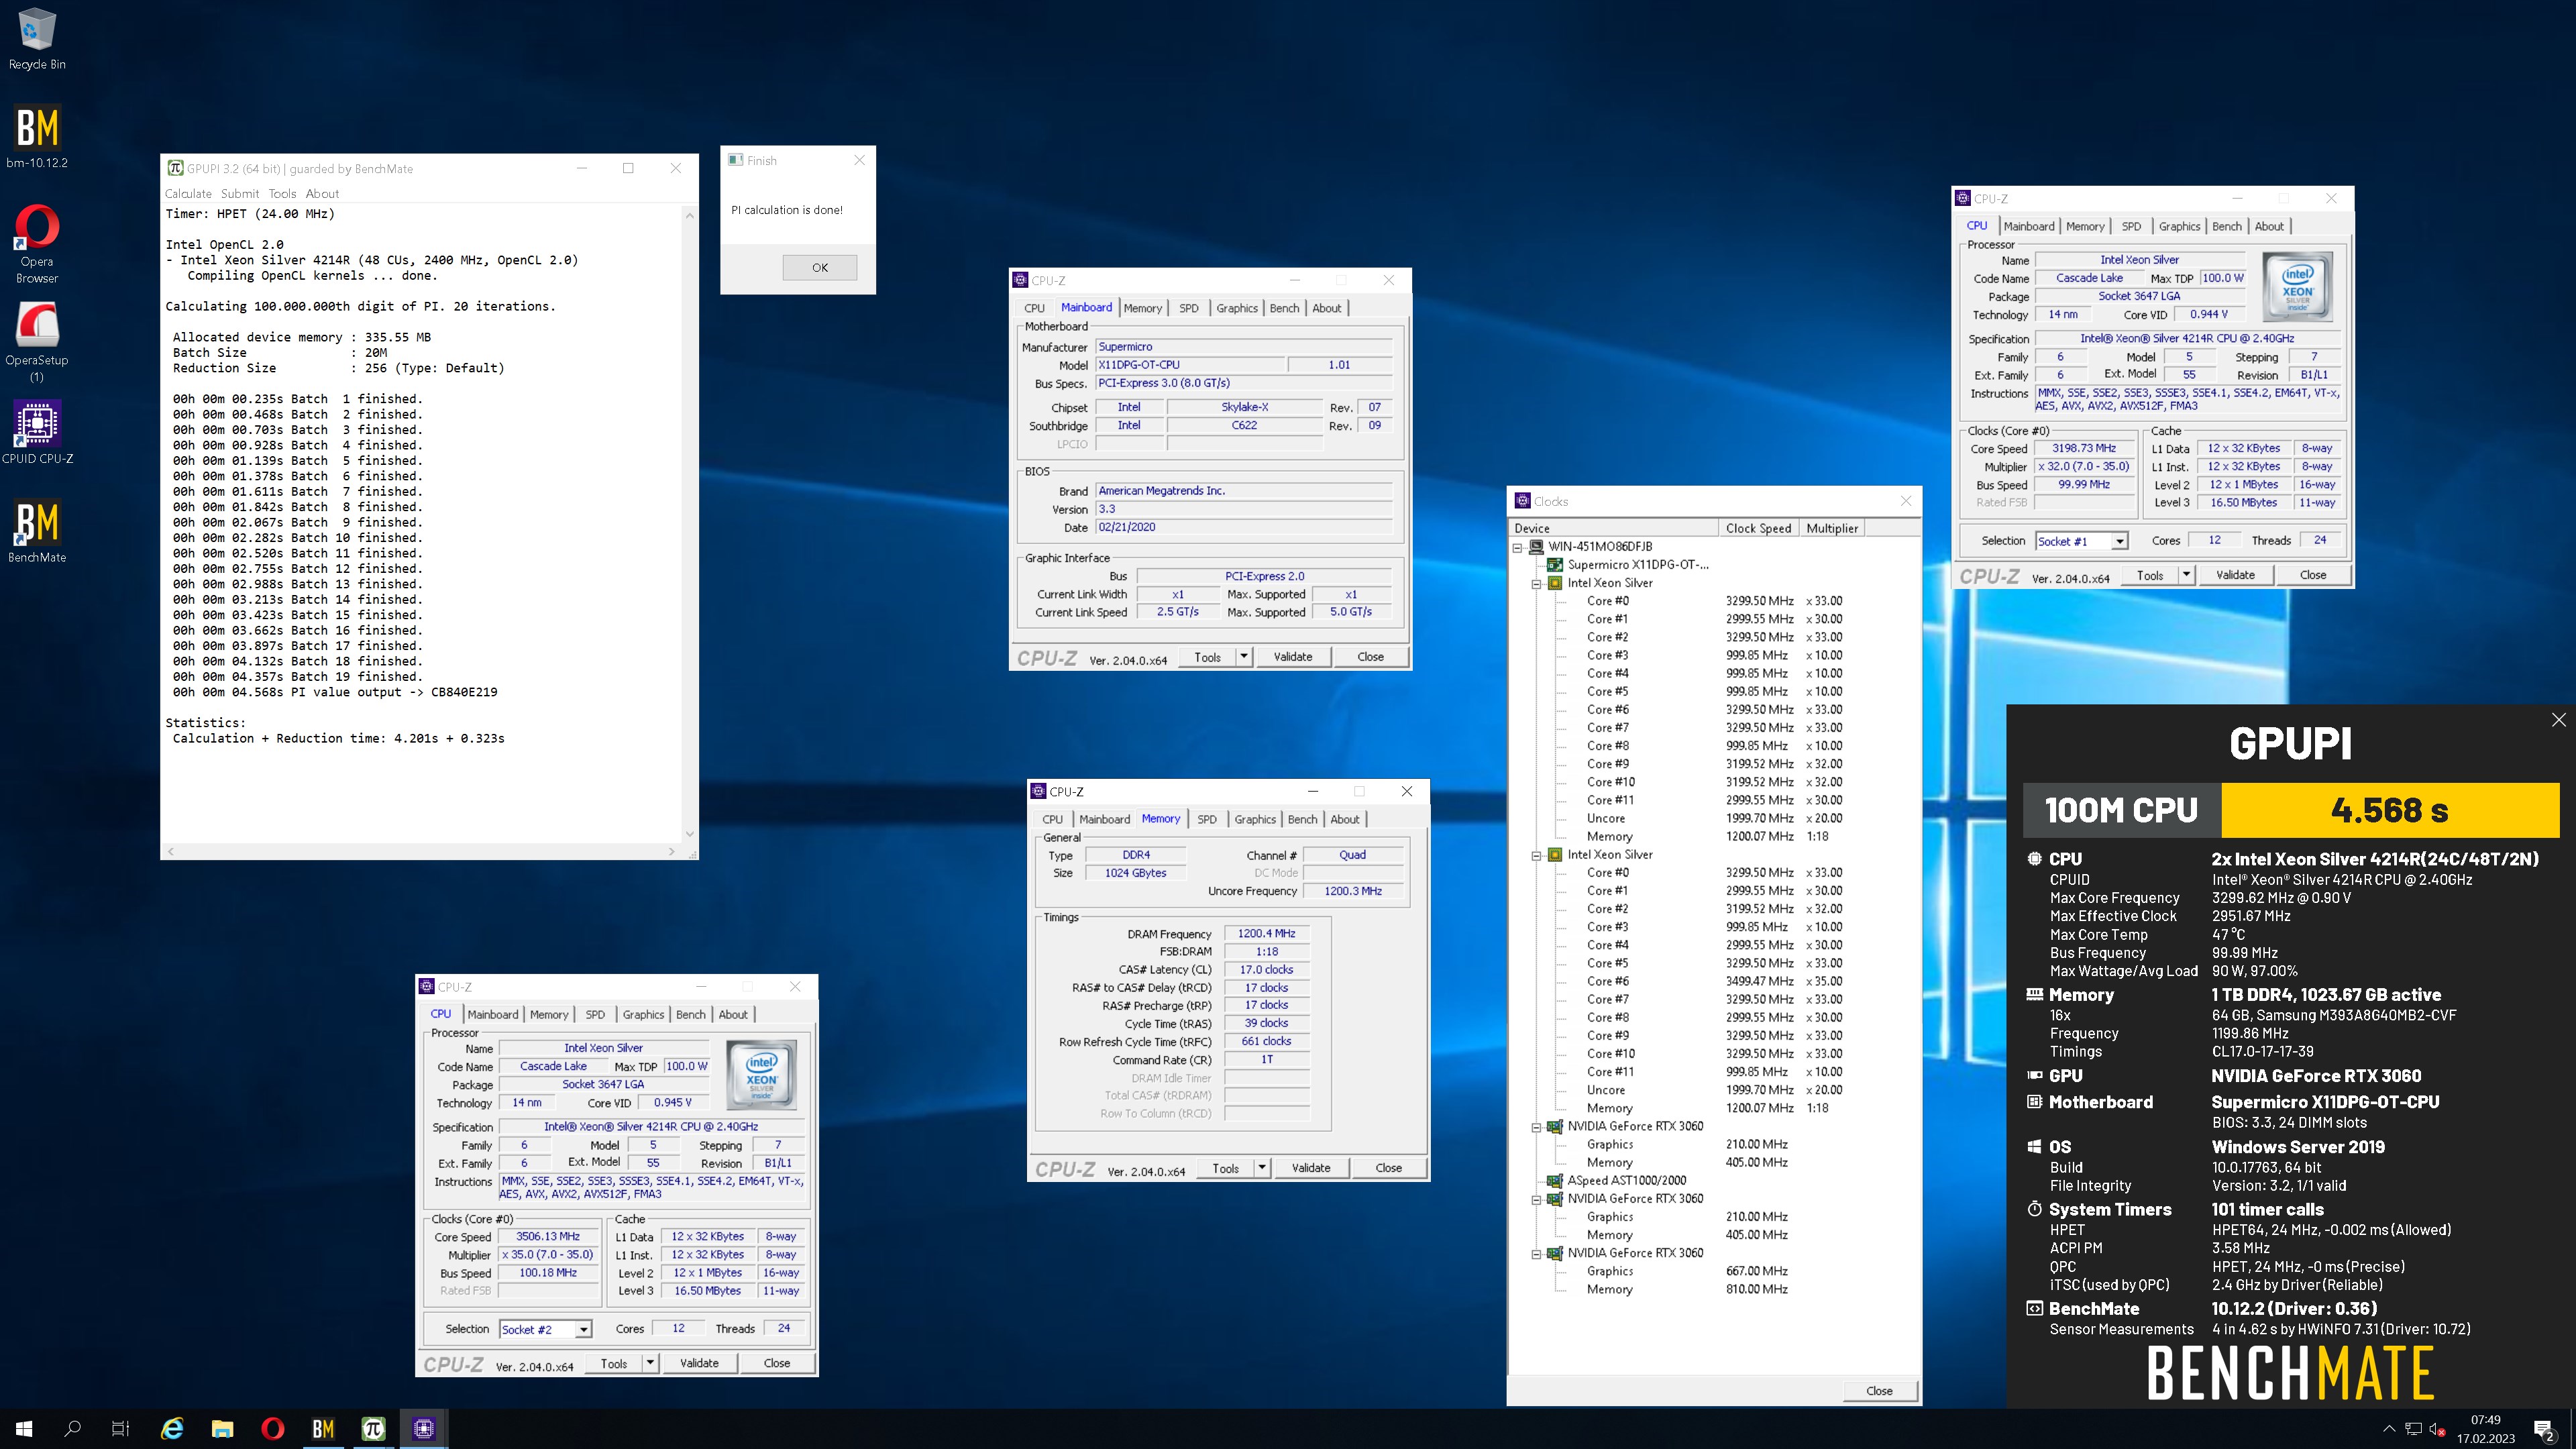Open the Opera Browser desktop shortcut
The image size is (2576, 1449).
point(37,244)
